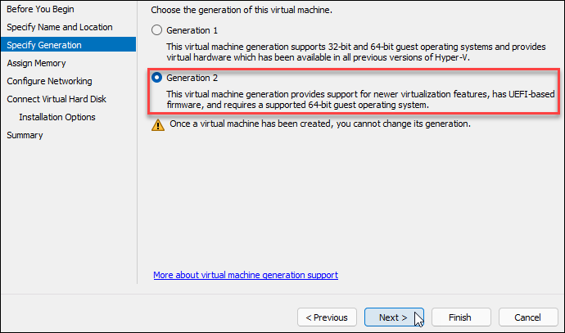Open the Configure Networking step

pos(49,81)
